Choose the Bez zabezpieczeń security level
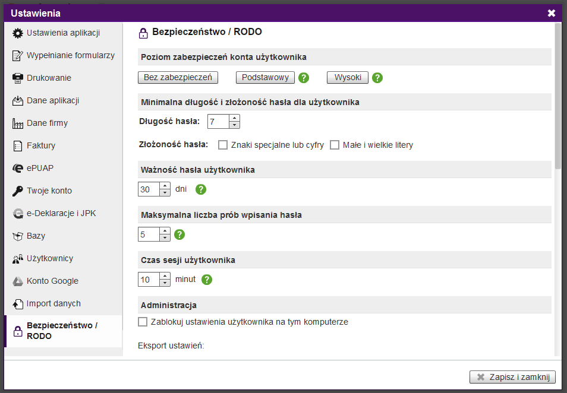567x393 pixels. pos(178,77)
